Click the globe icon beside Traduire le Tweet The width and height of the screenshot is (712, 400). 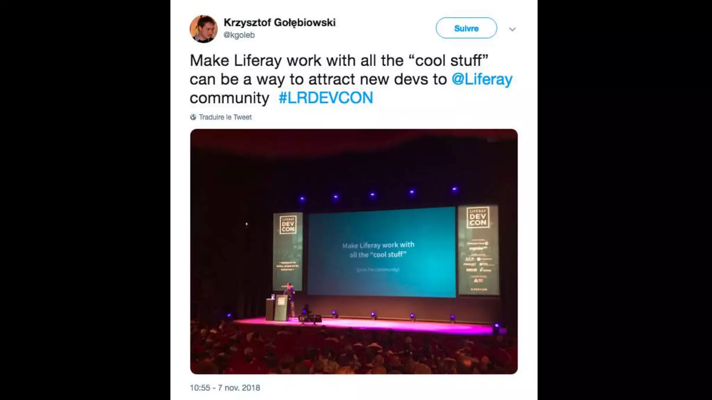click(193, 117)
